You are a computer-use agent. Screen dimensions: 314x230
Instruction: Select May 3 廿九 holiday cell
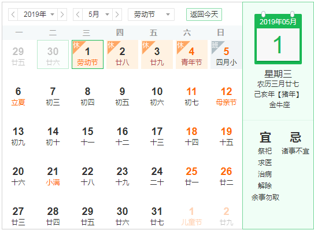(157, 54)
